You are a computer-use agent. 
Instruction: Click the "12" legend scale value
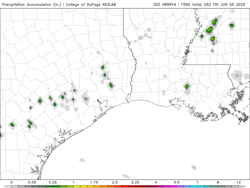(x=238, y=182)
